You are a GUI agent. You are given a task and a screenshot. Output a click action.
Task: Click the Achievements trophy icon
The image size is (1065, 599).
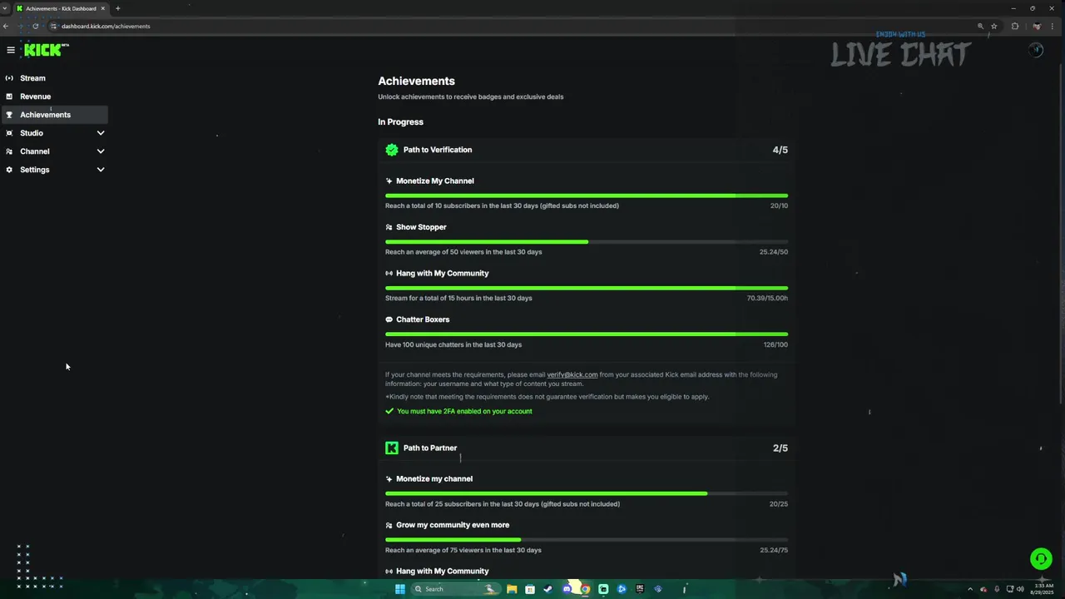9,115
